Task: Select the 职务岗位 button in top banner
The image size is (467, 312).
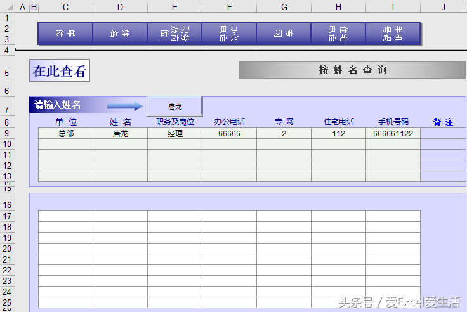Action: coord(174,34)
